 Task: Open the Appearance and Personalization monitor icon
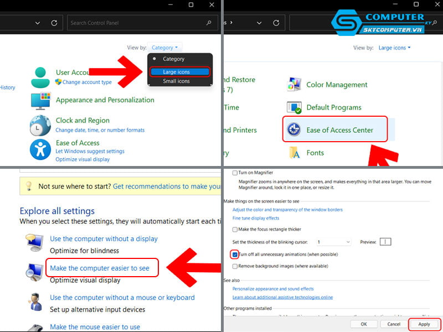coord(40,101)
